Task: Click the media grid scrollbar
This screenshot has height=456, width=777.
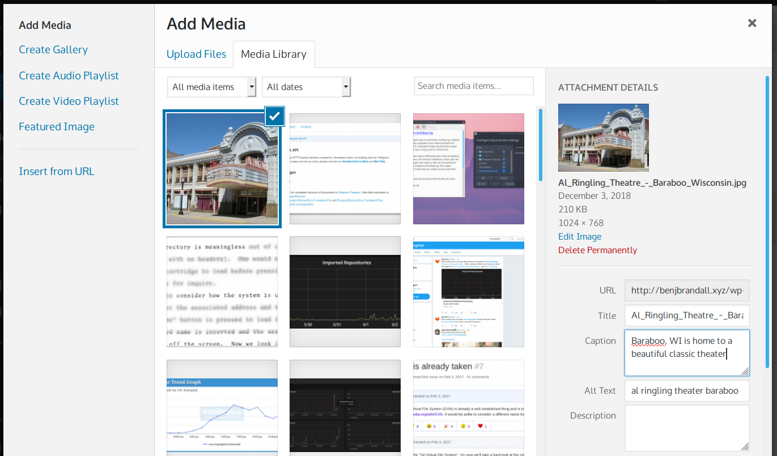Action: 541,144
